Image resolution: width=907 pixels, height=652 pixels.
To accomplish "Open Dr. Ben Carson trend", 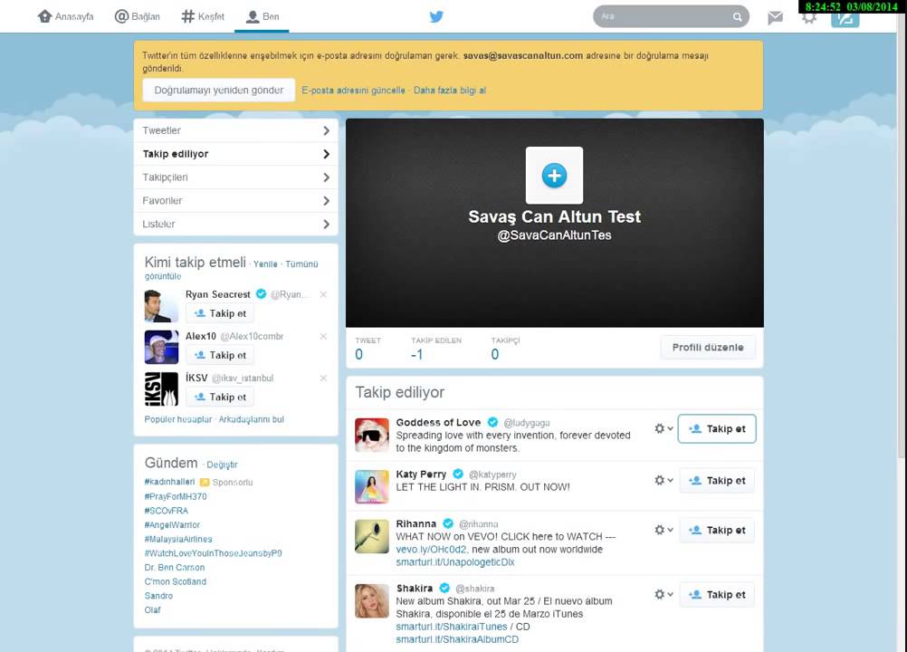I will point(174,568).
